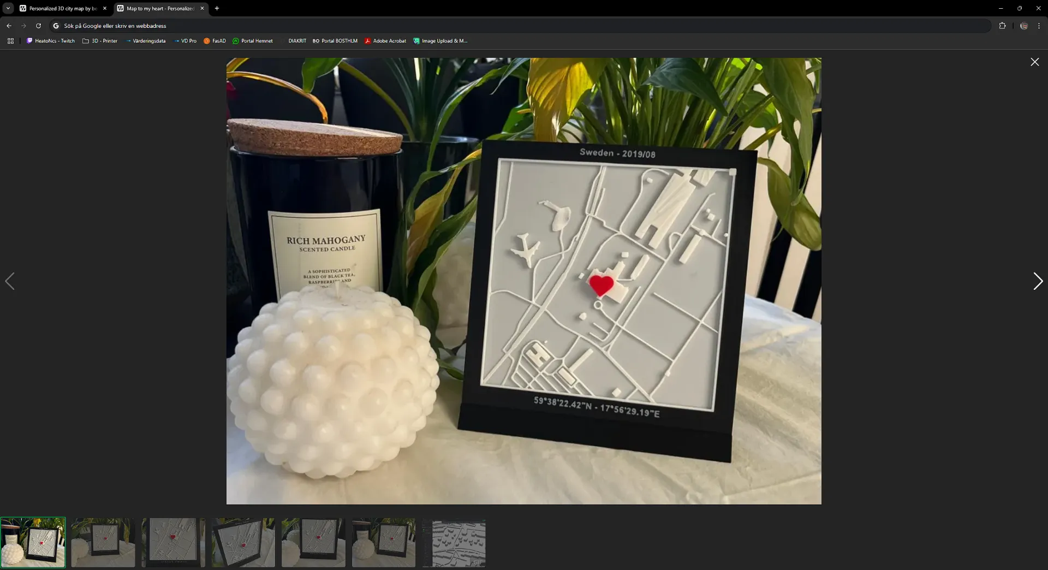Close the image lightbox with the X

pos(1034,62)
